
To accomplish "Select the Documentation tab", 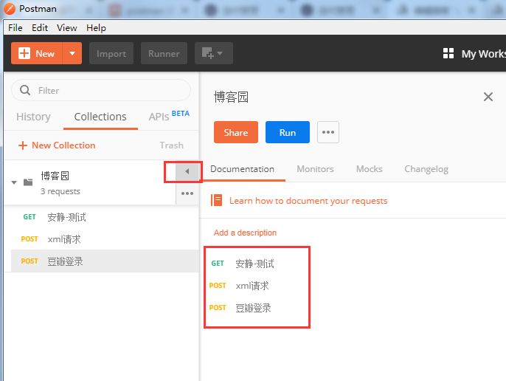I will point(243,169).
